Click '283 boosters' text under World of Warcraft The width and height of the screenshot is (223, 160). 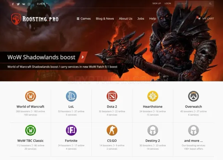pos(23,111)
